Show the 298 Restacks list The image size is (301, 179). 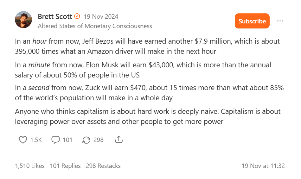pyautogui.click(x=103, y=166)
